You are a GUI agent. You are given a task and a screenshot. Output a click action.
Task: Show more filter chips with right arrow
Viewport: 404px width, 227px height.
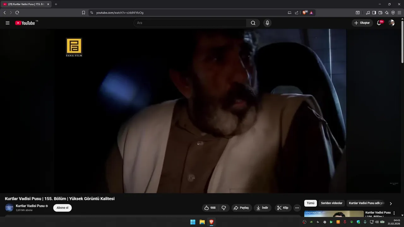[x=391, y=203]
